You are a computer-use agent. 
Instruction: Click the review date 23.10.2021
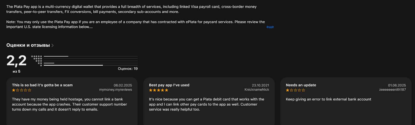(x=260, y=85)
